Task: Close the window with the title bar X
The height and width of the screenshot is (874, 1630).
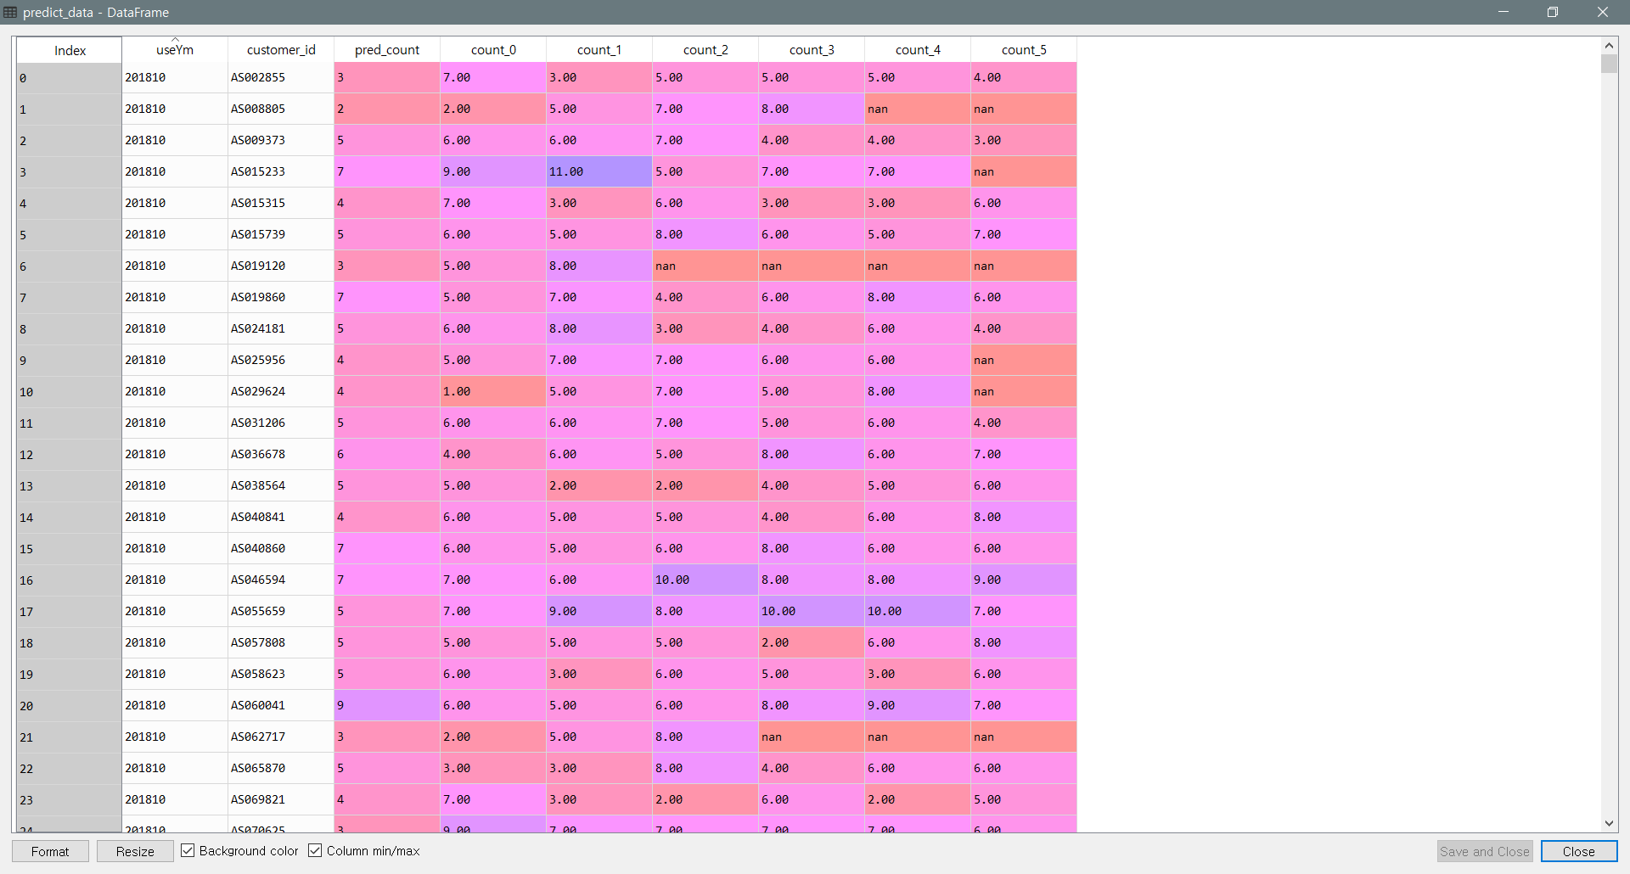Action: coord(1603,12)
